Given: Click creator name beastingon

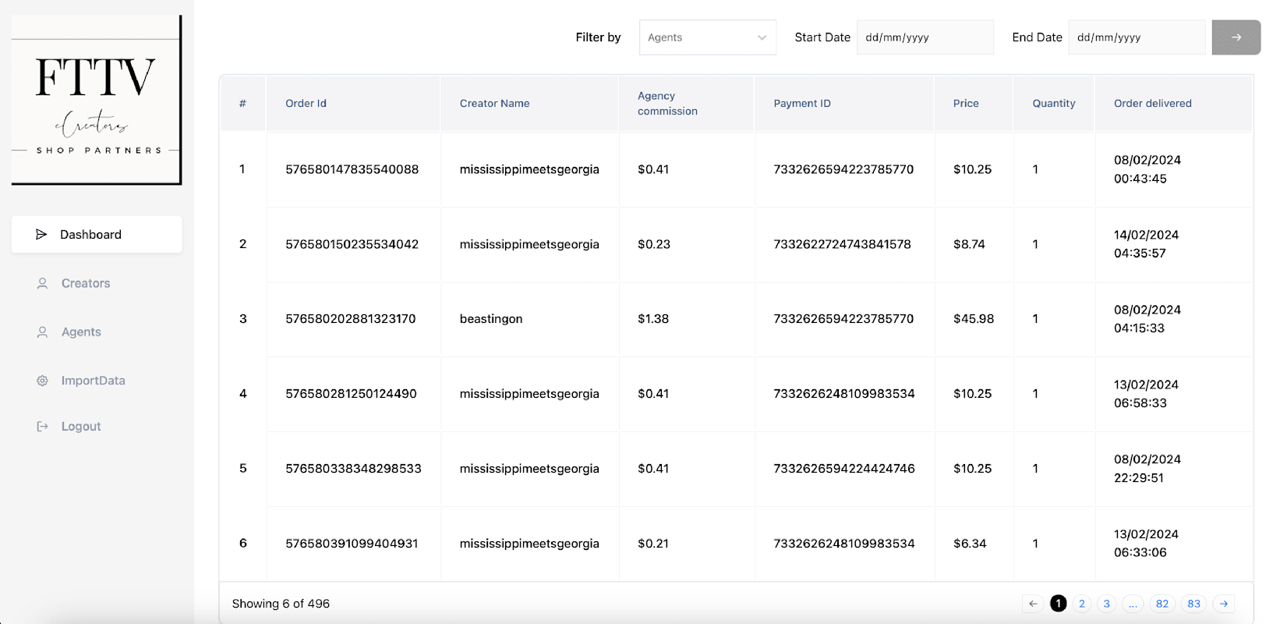Looking at the screenshot, I should click(491, 319).
